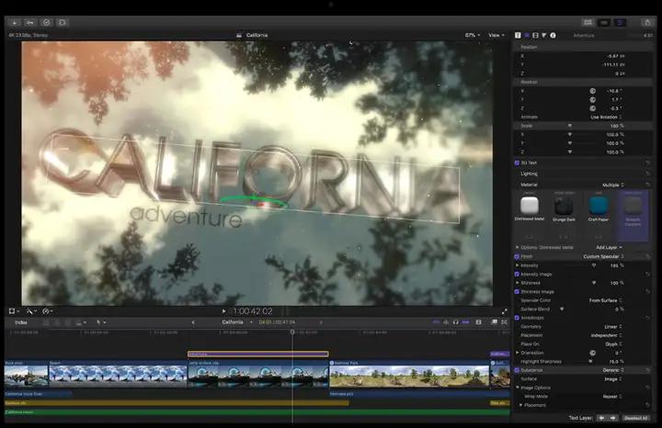Toggle audio skimming headphones icon
662x428 pixels.
[455, 322]
